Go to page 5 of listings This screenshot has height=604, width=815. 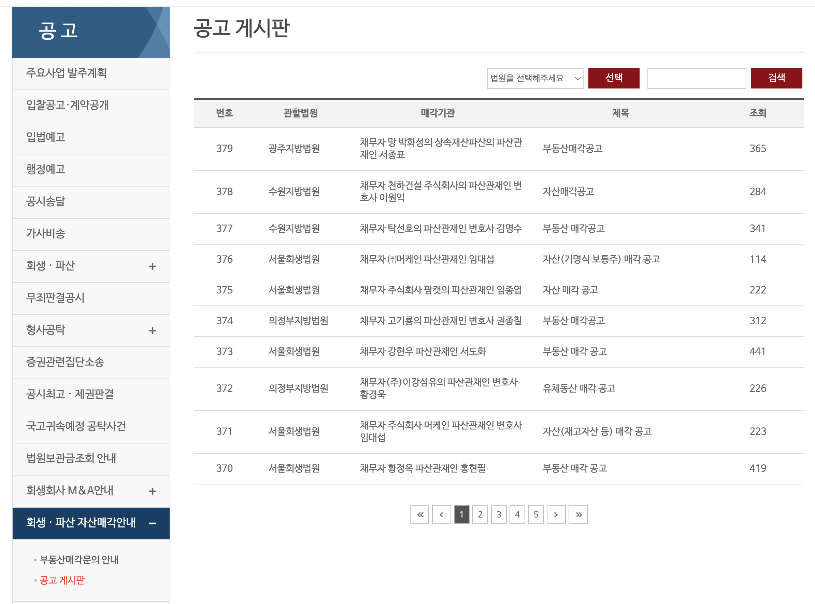pos(535,514)
